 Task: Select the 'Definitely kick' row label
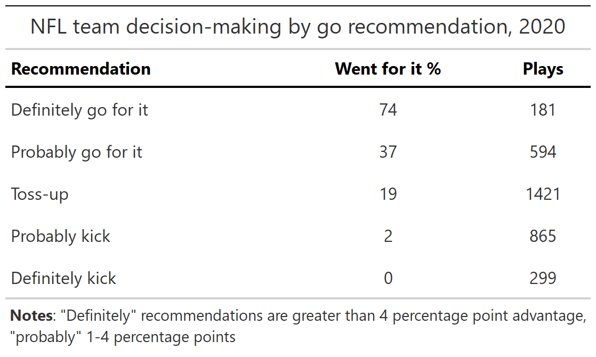click(x=63, y=278)
